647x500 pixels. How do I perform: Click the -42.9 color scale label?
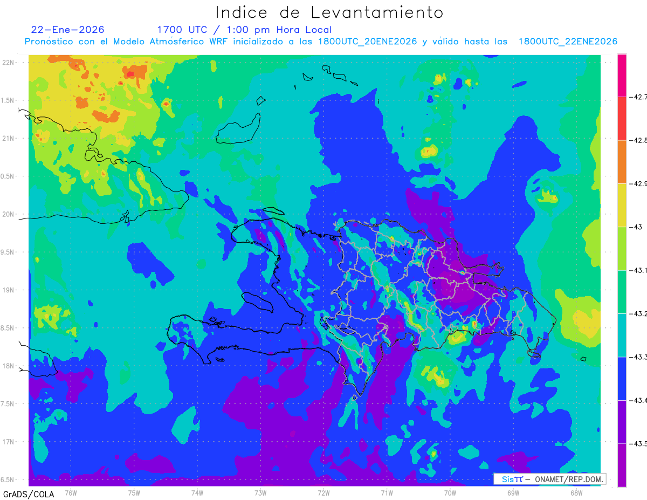click(638, 184)
